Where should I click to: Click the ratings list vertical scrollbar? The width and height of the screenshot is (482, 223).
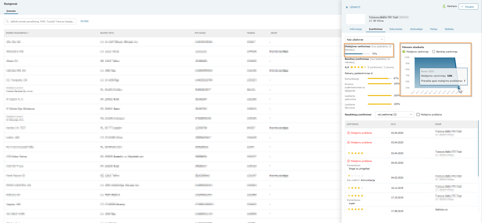point(478,148)
